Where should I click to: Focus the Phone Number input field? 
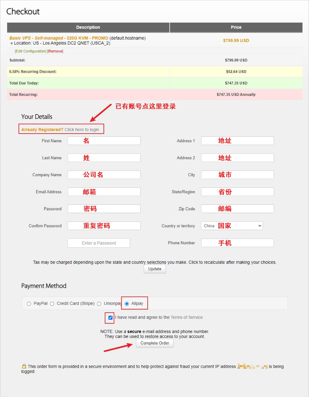(237, 243)
